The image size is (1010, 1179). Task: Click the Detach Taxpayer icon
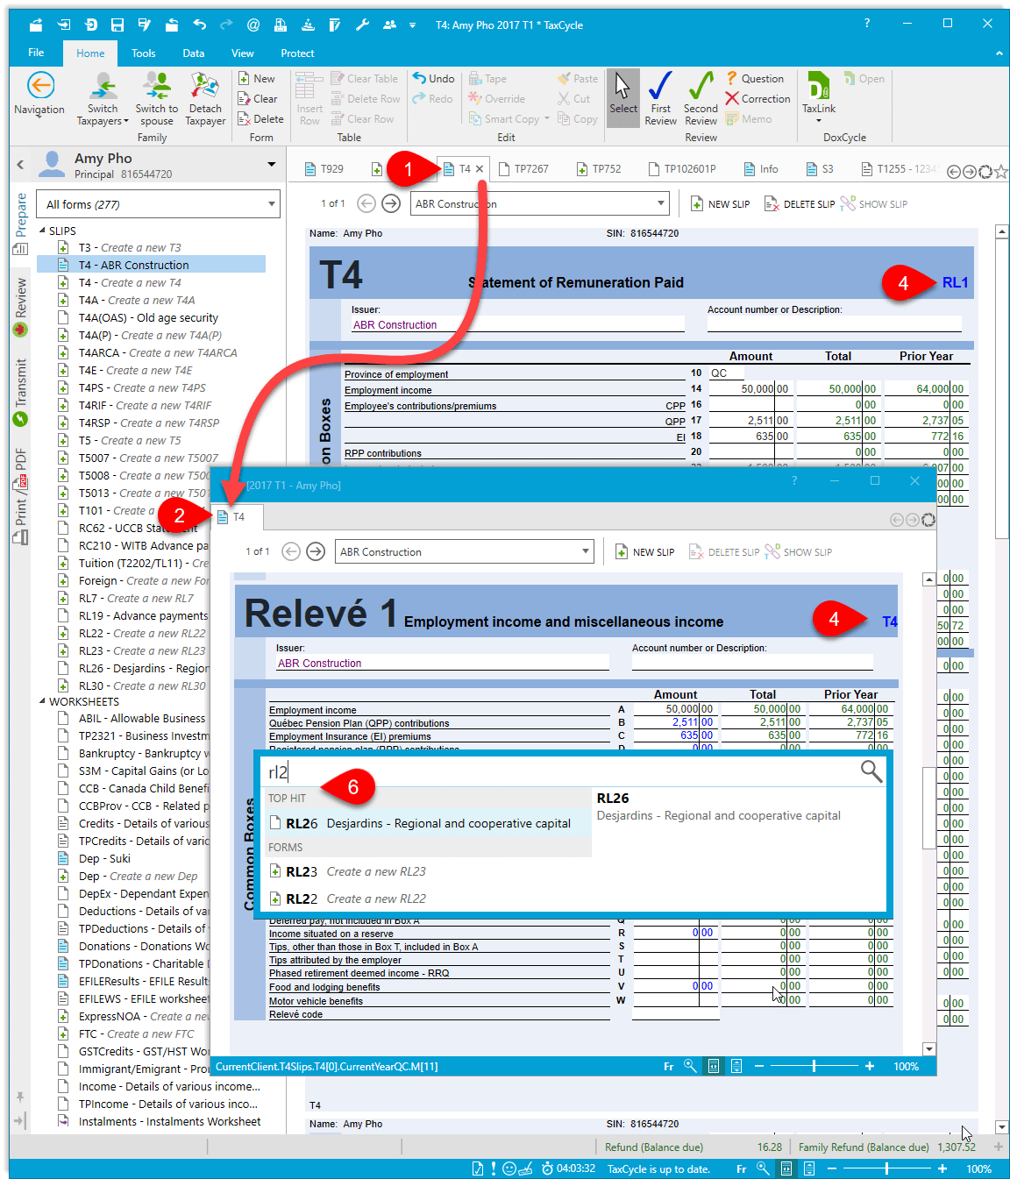tap(205, 87)
